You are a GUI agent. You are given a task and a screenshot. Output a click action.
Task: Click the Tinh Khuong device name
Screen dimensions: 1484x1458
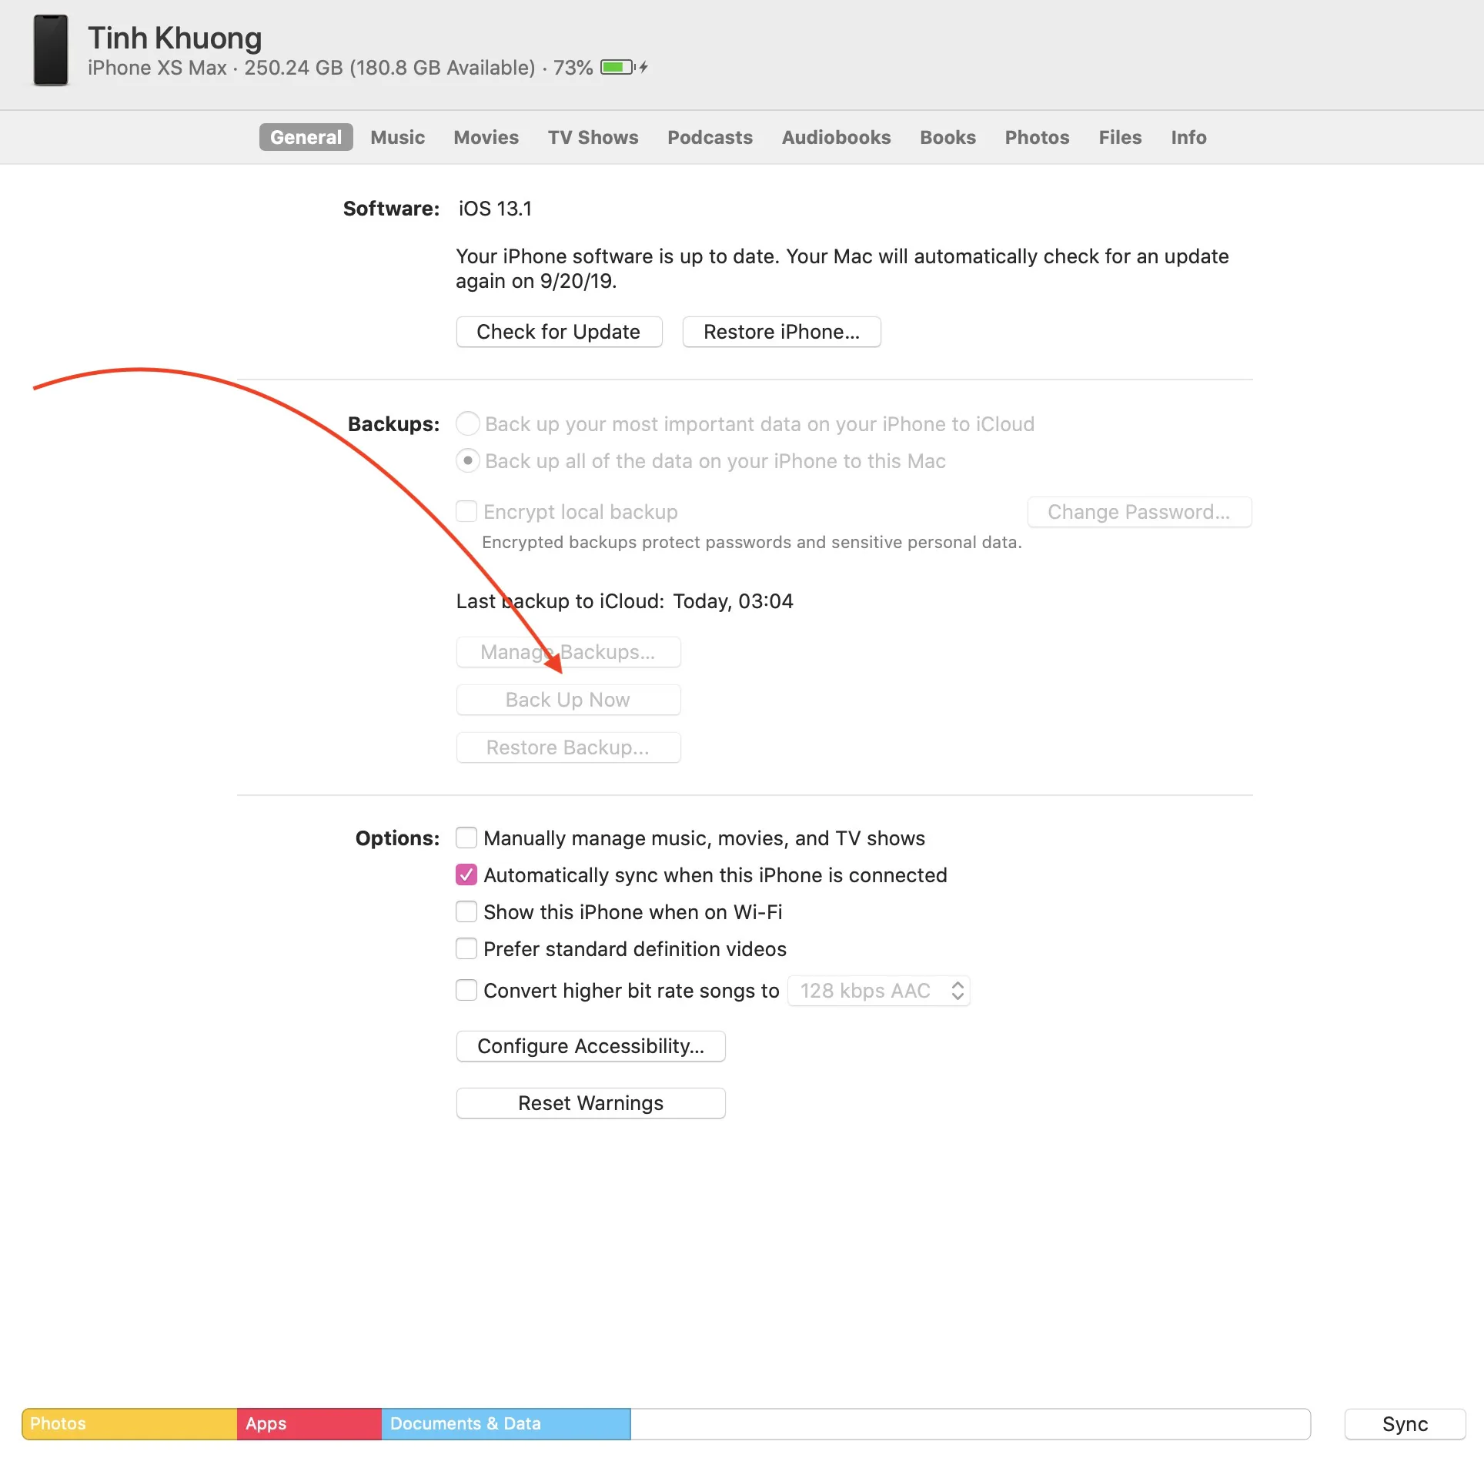(175, 38)
